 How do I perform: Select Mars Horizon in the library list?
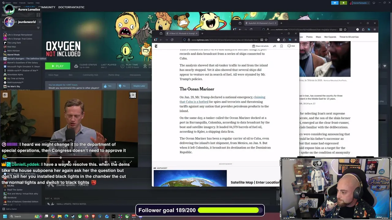point(13,51)
